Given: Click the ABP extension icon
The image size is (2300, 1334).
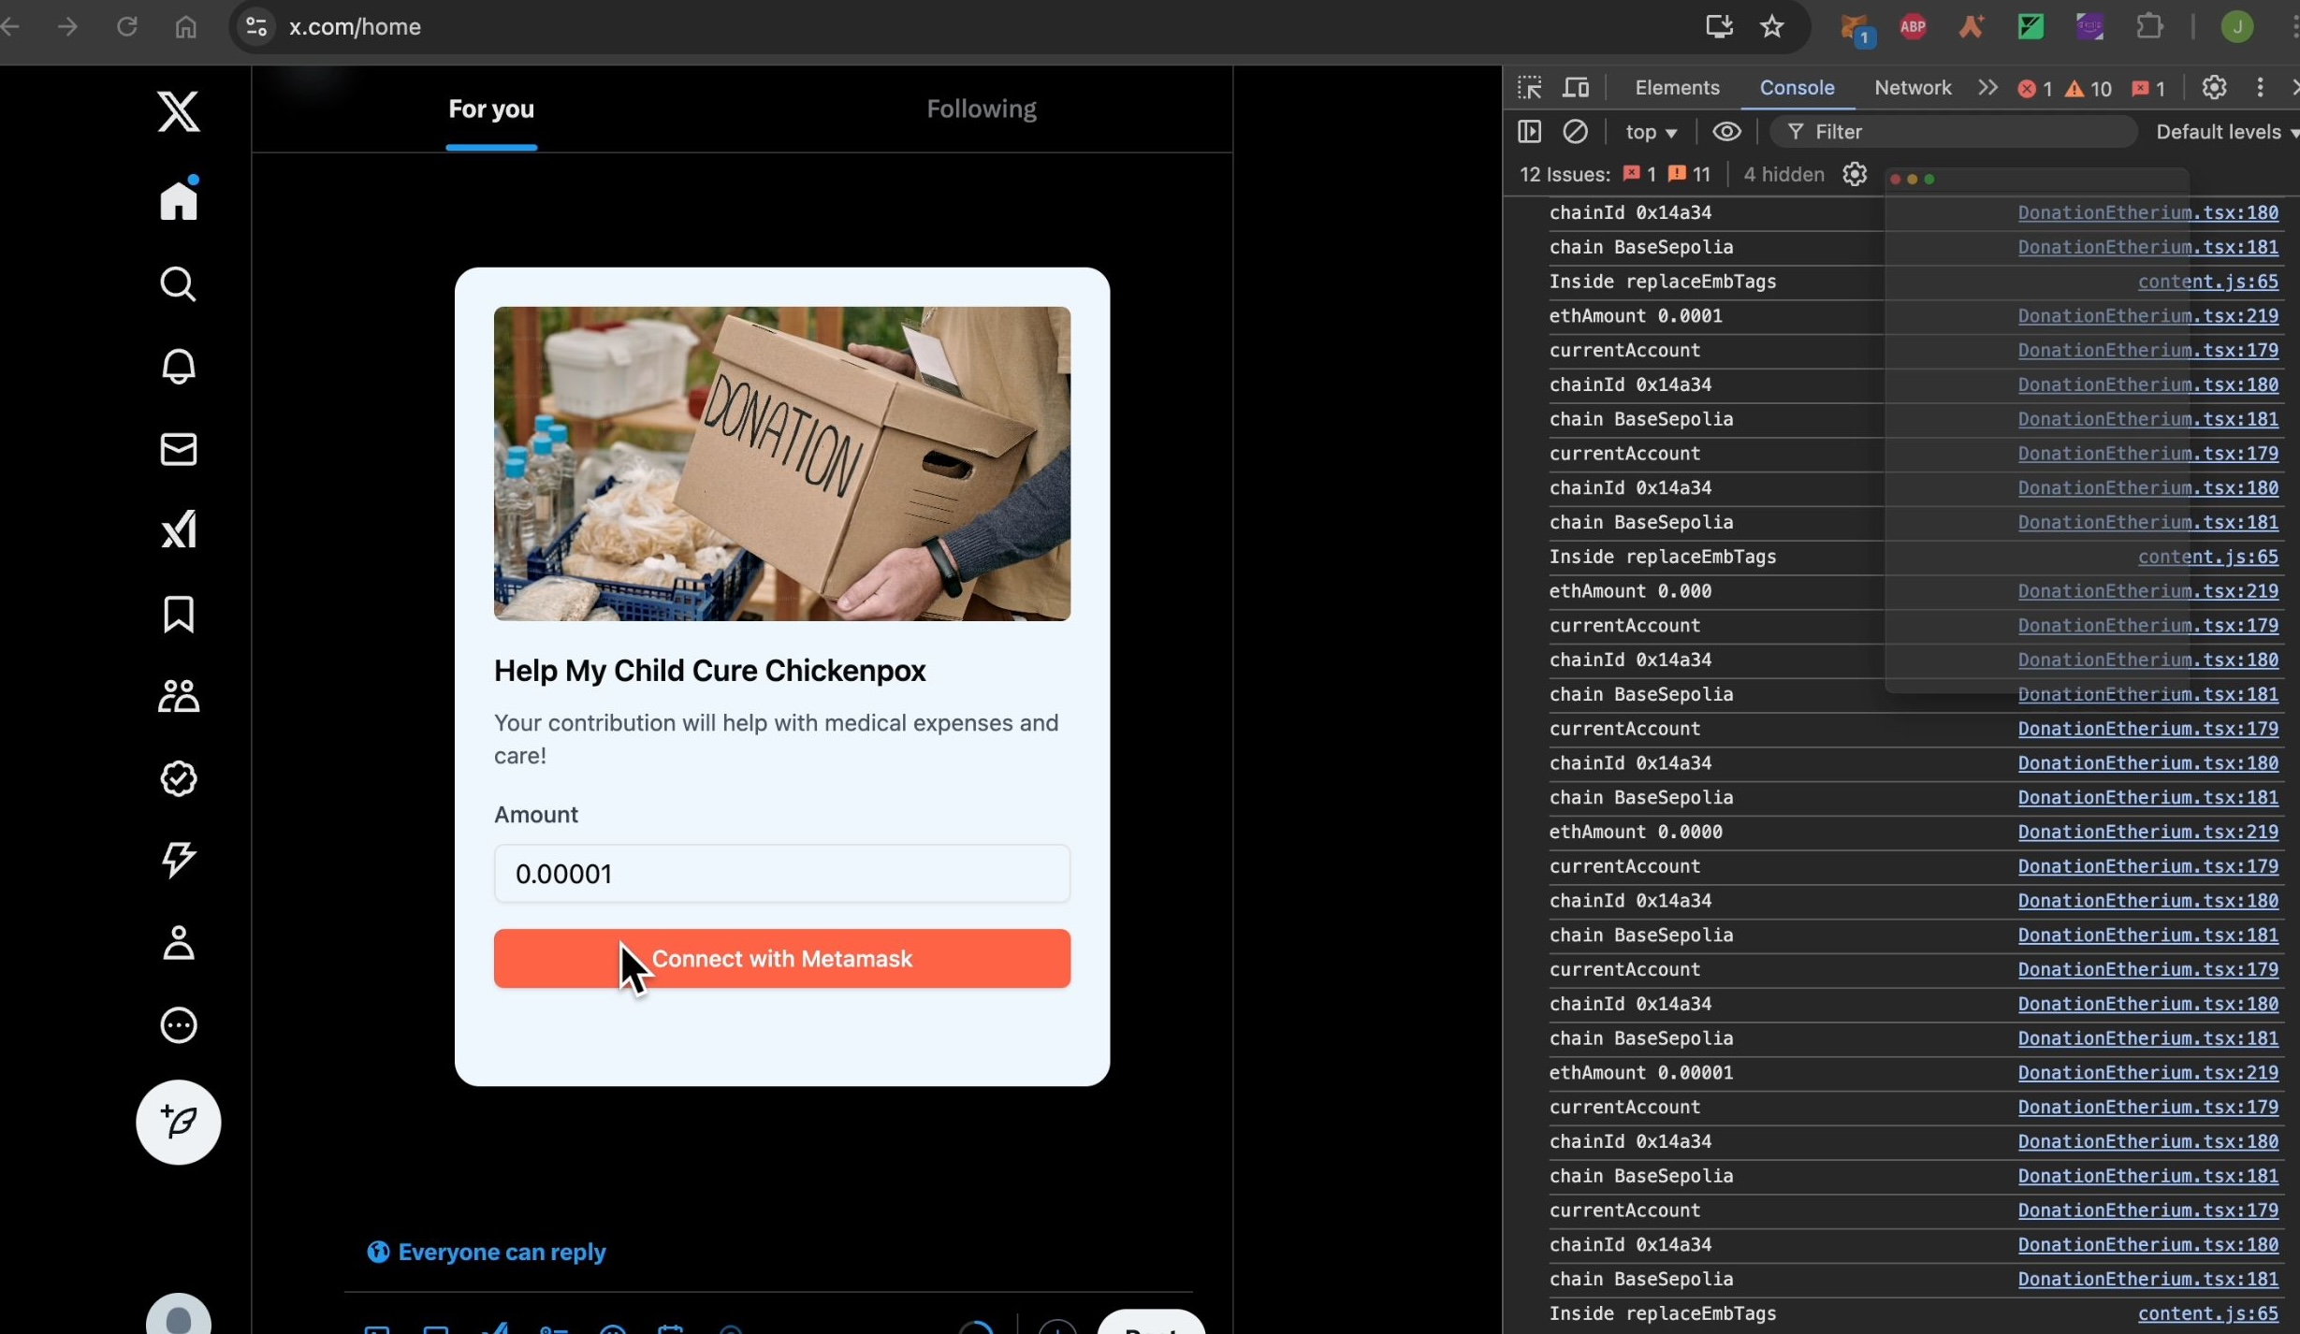Looking at the screenshot, I should coord(1913,26).
